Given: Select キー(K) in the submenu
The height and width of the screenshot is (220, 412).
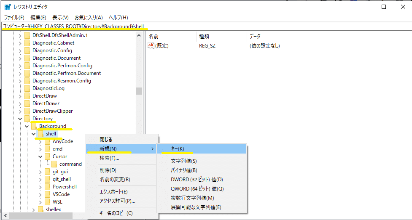Looking at the screenshot, I should [x=202, y=148].
